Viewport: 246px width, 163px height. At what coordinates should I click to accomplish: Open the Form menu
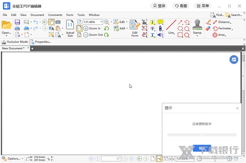click(x=70, y=15)
